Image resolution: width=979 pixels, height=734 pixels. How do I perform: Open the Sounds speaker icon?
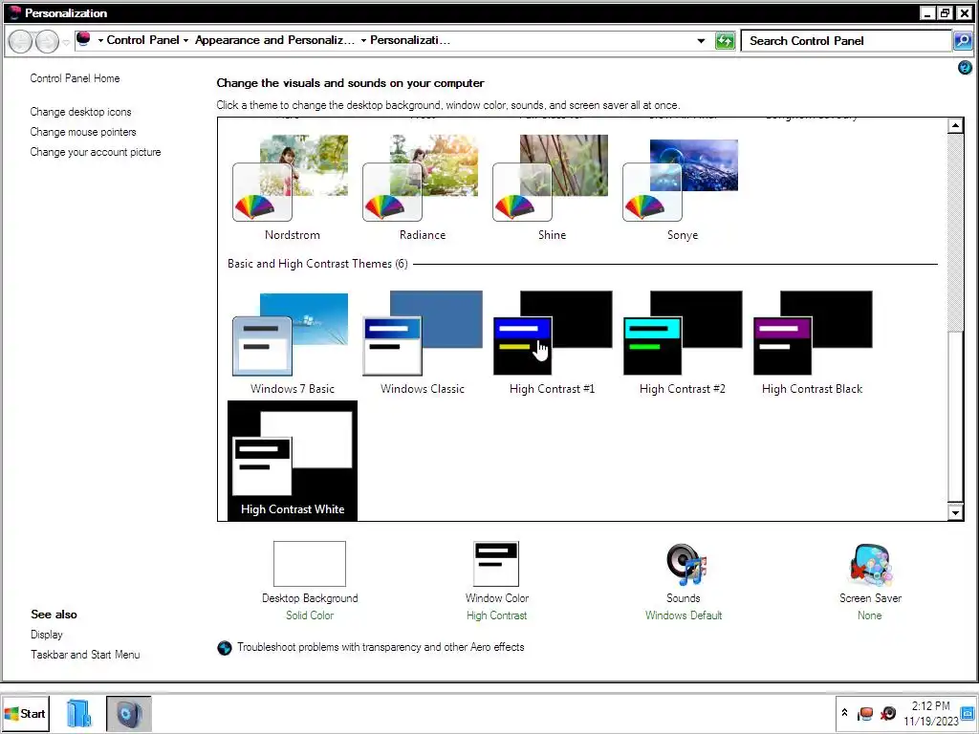click(685, 564)
